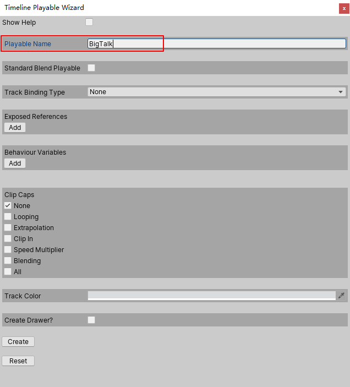Click the Exposed References heading
This screenshot has height=387, width=350.
(36, 117)
